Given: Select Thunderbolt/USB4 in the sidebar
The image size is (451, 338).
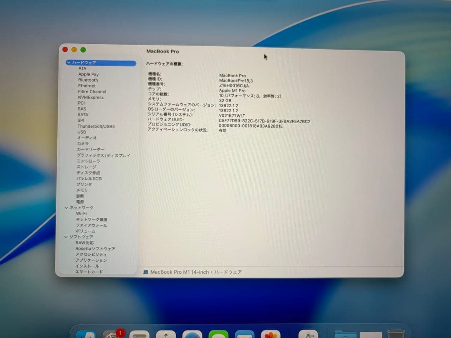Looking at the screenshot, I should [x=96, y=126].
